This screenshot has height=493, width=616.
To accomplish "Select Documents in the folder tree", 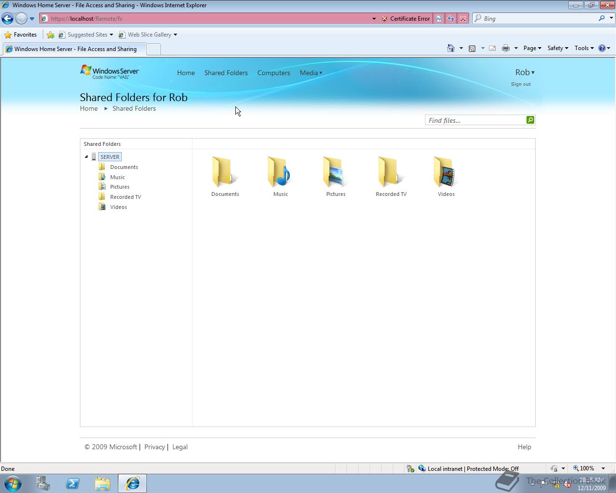I will point(124,167).
